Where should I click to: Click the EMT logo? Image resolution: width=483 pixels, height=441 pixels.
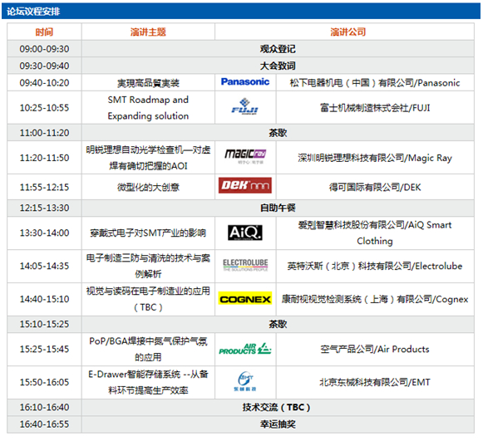245,381
